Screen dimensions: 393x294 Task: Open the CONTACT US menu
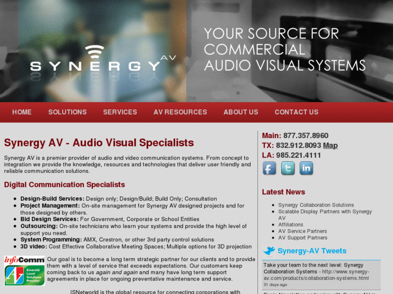[296, 112]
